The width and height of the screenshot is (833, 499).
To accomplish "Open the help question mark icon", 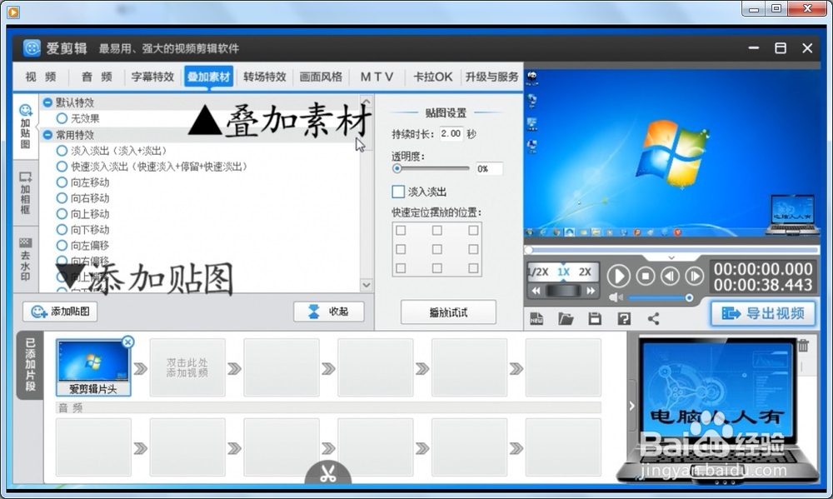I will [x=624, y=319].
